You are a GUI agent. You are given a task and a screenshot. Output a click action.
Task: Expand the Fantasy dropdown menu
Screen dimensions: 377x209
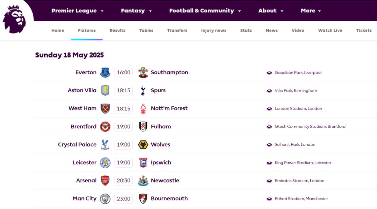click(x=136, y=11)
